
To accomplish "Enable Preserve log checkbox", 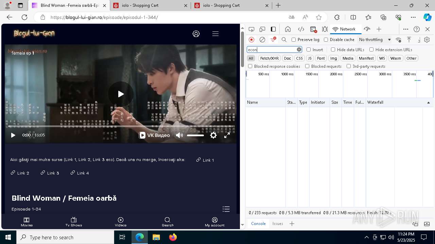I will [x=294, y=40].
